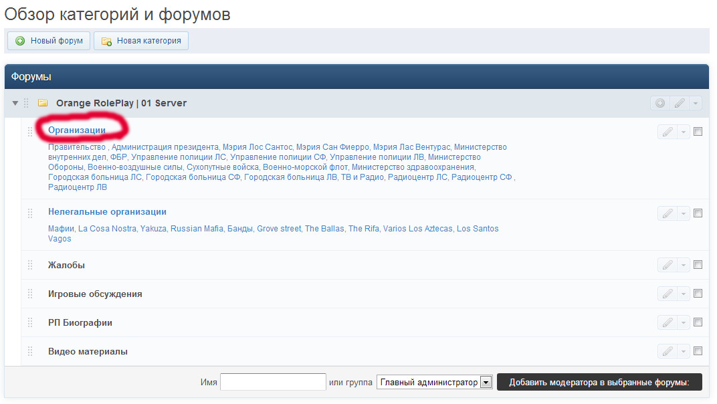This screenshot has width=717, height=404.
Task: Tick the checkbox for Жалобы forum
Action: point(698,264)
